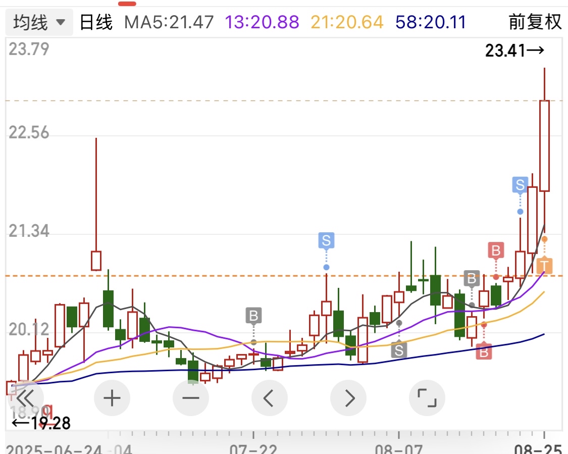This screenshot has width=568, height=454.
Task: Tap the 日线 period label
Action: click(x=96, y=22)
